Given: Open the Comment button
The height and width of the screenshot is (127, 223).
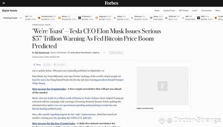Looking at the screenshot, I should click(x=59, y=65).
